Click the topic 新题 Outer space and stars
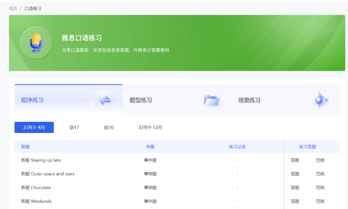 pos(48,174)
